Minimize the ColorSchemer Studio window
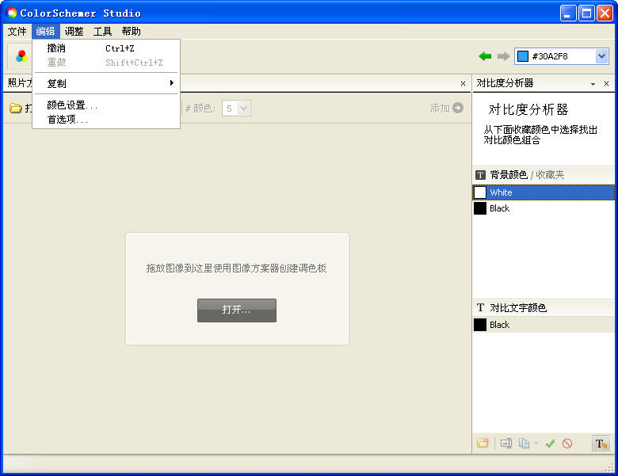Screen dimensions: 618x476 (567, 13)
